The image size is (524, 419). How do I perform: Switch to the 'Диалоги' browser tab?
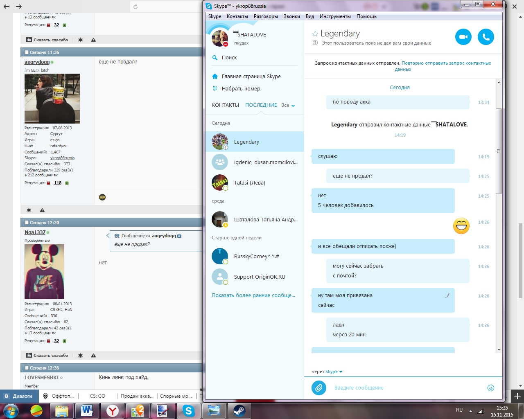point(19,396)
